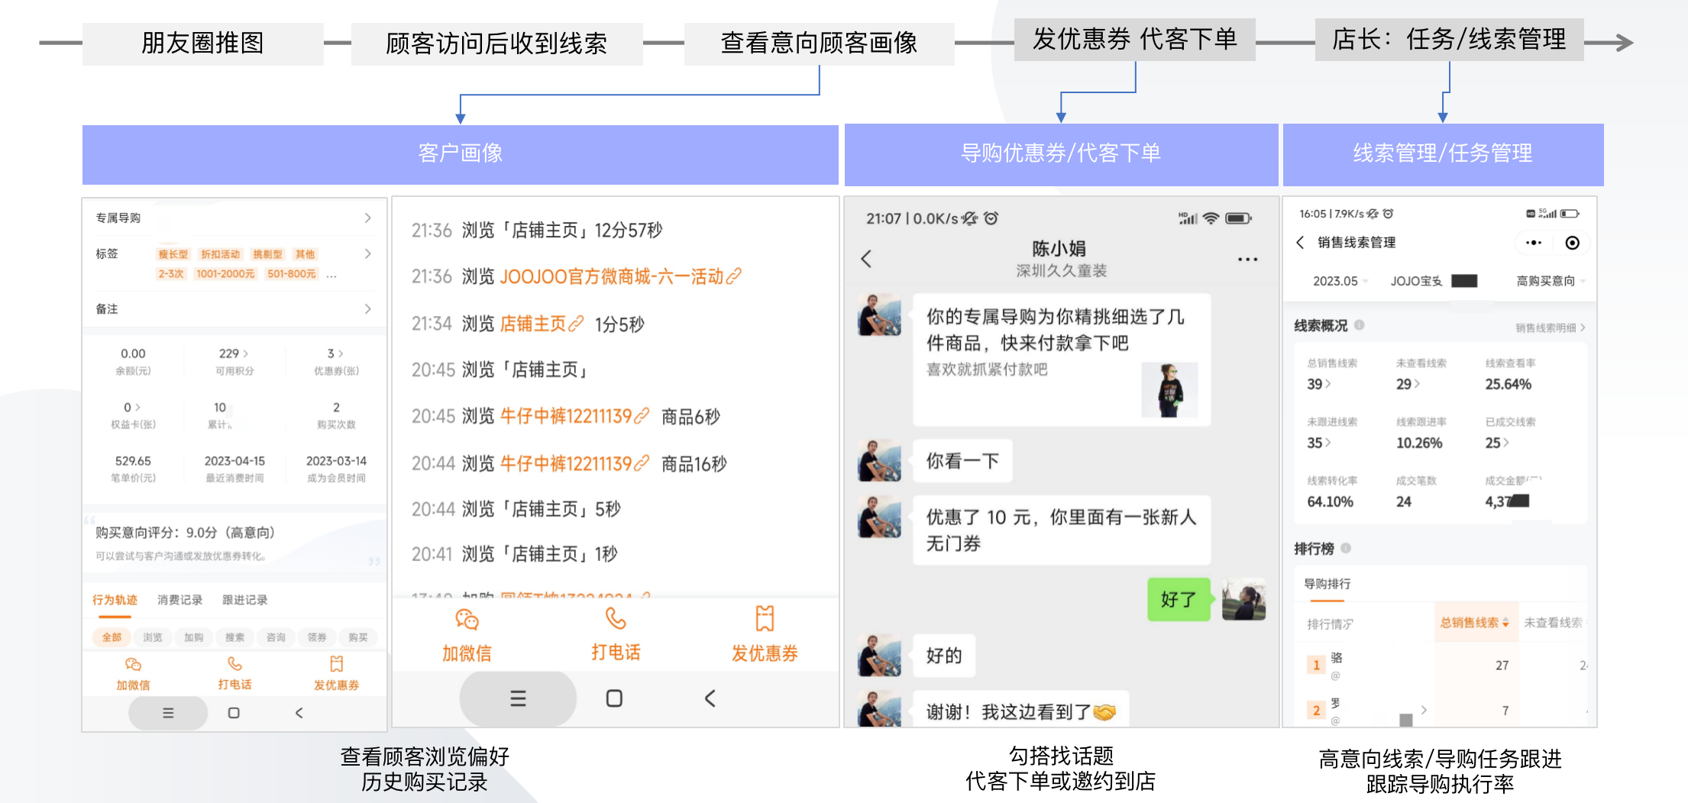Tap the large 打电话 phone icon below the browsing log
The width and height of the screenshot is (1688, 803).
616,618
